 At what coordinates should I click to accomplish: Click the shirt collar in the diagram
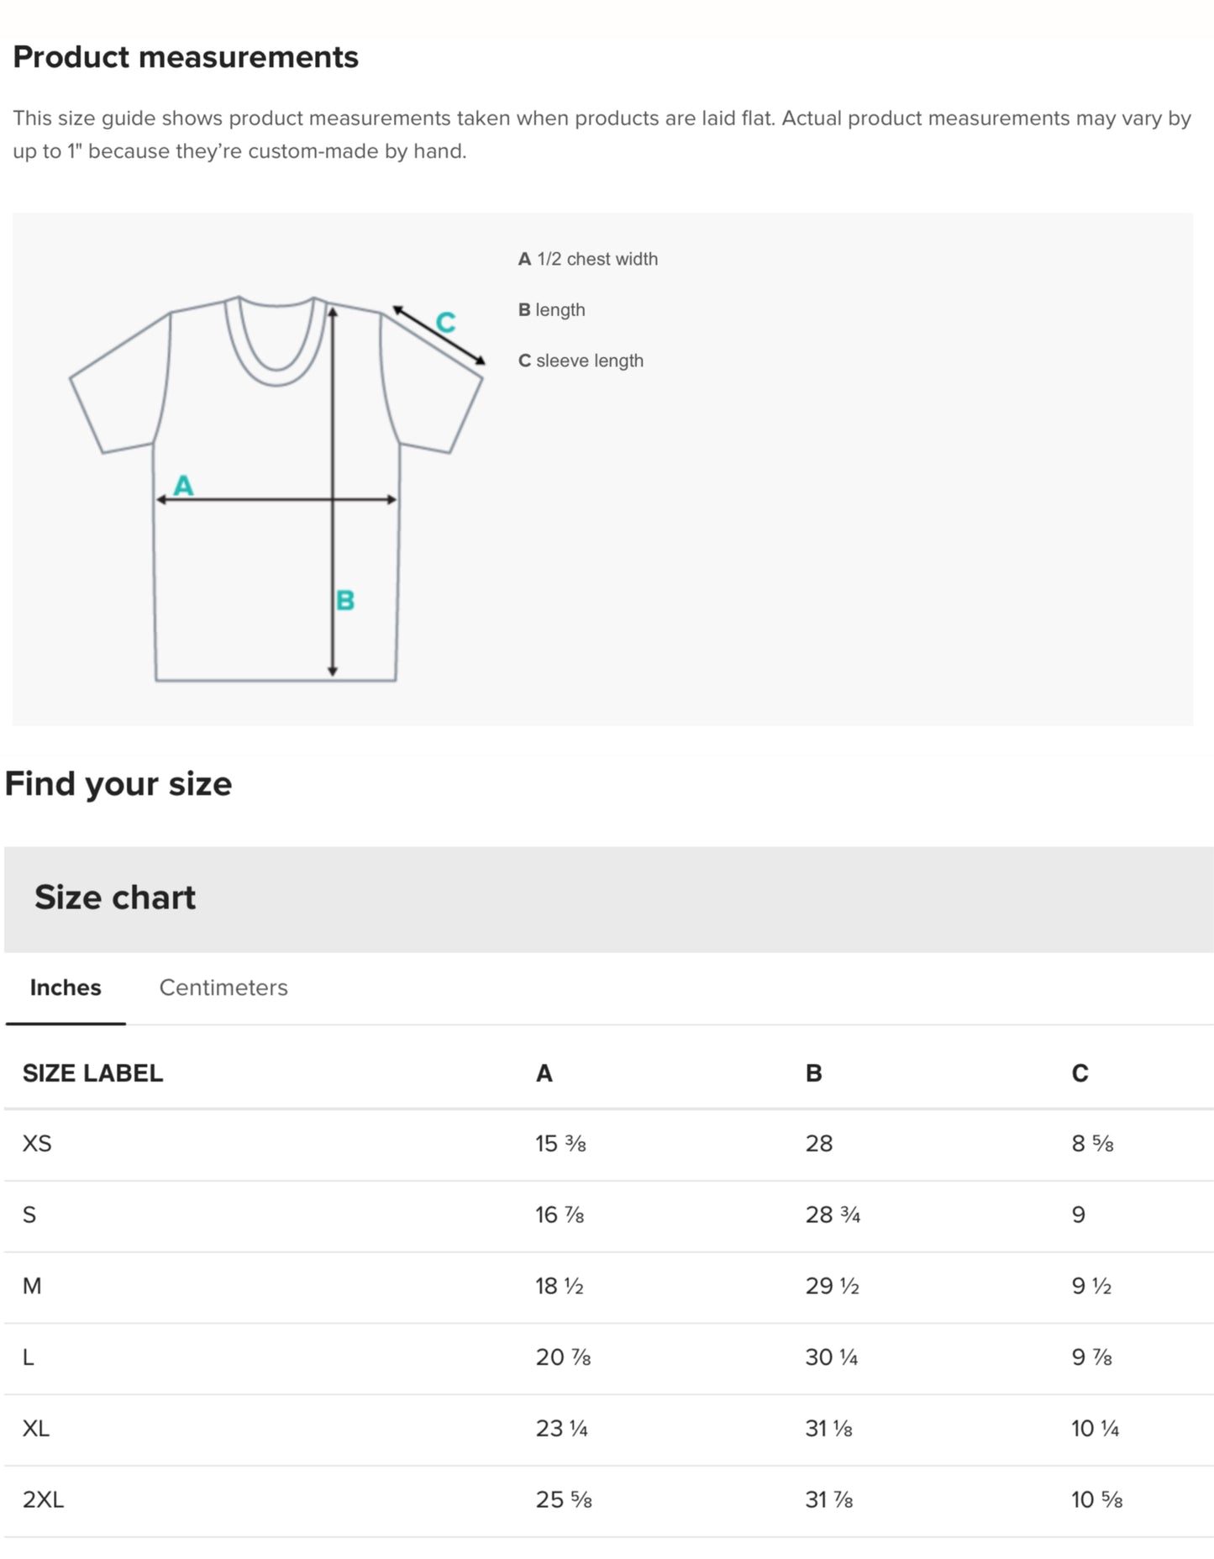click(x=277, y=345)
